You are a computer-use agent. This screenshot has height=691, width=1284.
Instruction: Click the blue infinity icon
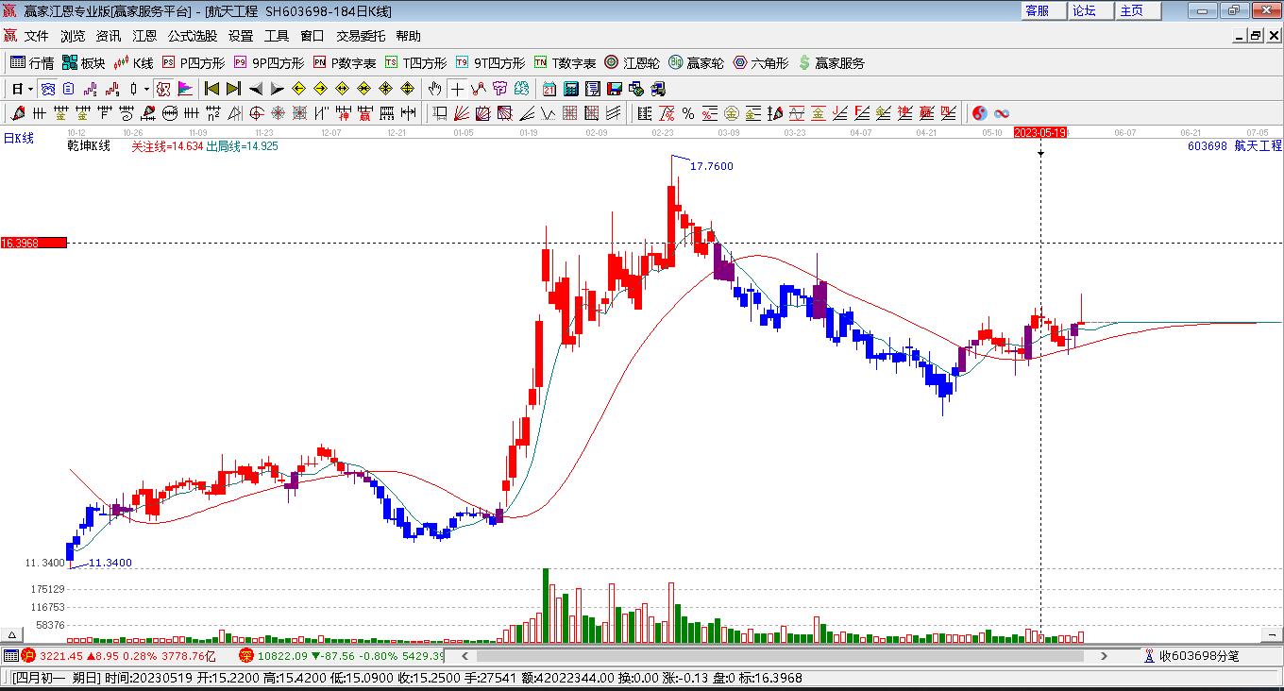1002,113
